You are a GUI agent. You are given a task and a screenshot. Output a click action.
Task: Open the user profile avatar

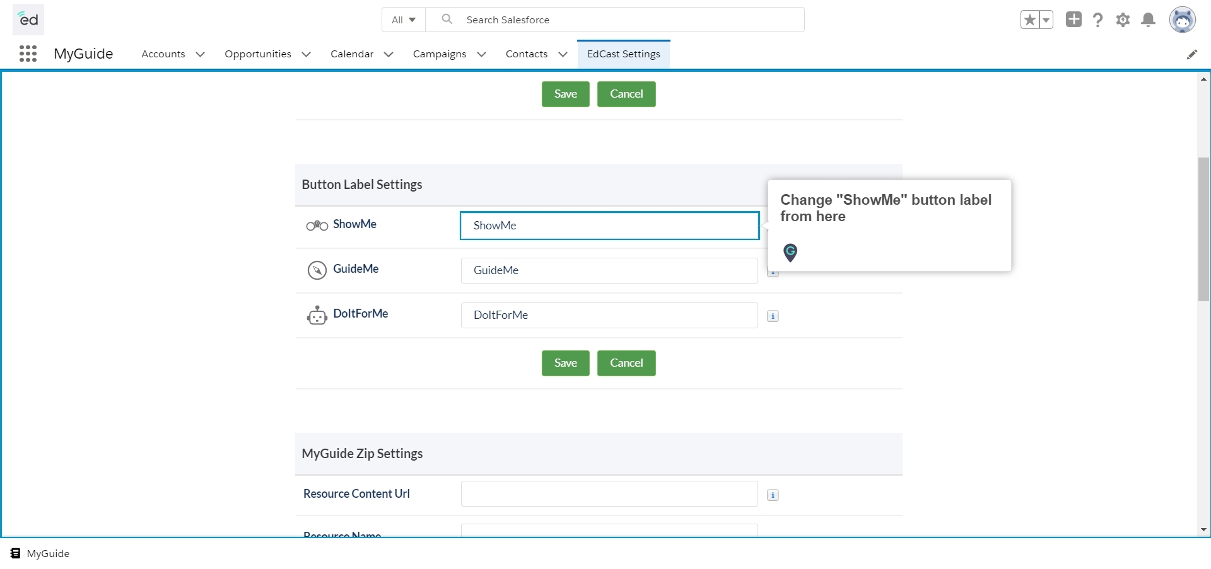[1182, 20]
